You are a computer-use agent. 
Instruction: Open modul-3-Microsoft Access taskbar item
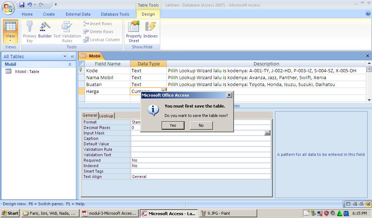[109, 213]
